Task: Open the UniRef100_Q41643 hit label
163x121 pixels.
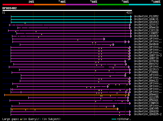Action: click(146, 22)
